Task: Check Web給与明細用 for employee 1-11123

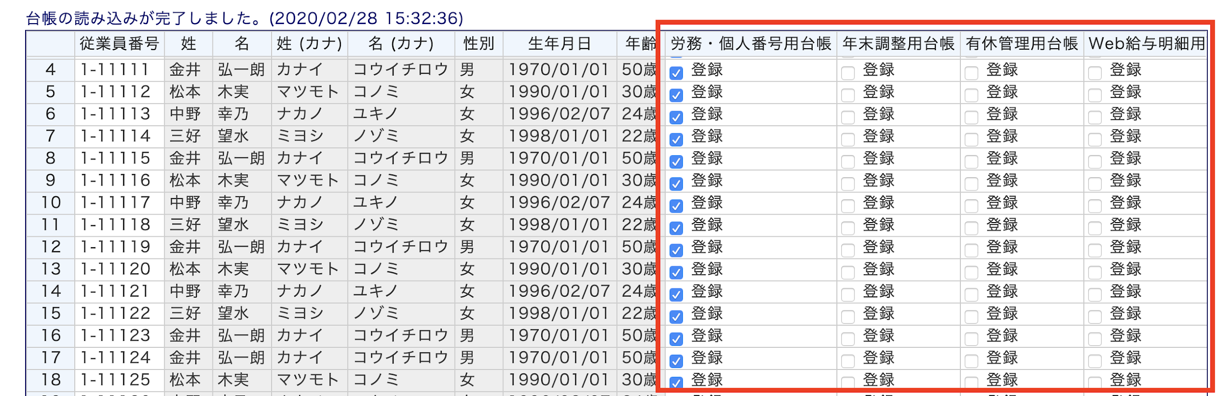Action: pos(1095,339)
